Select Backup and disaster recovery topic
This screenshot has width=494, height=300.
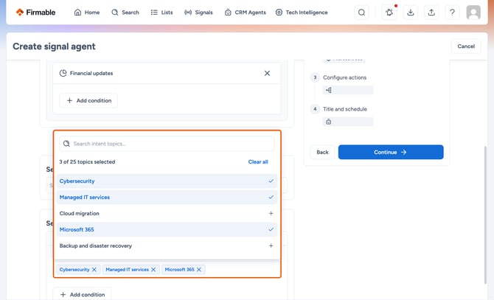click(x=167, y=245)
